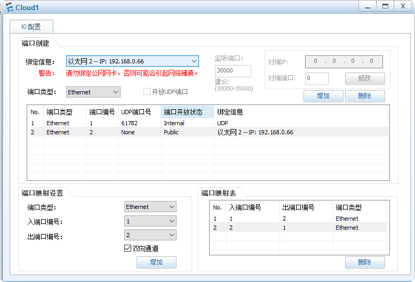Image resolution: width=415 pixels, height=282 pixels.
Task: Select port row 2 bound to 以太网 2
Action: pyautogui.click(x=208, y=132)
